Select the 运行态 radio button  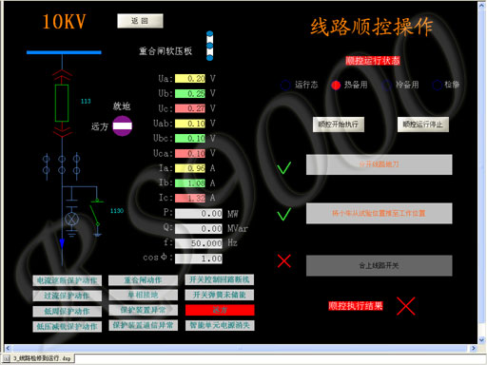pos(285,85)
